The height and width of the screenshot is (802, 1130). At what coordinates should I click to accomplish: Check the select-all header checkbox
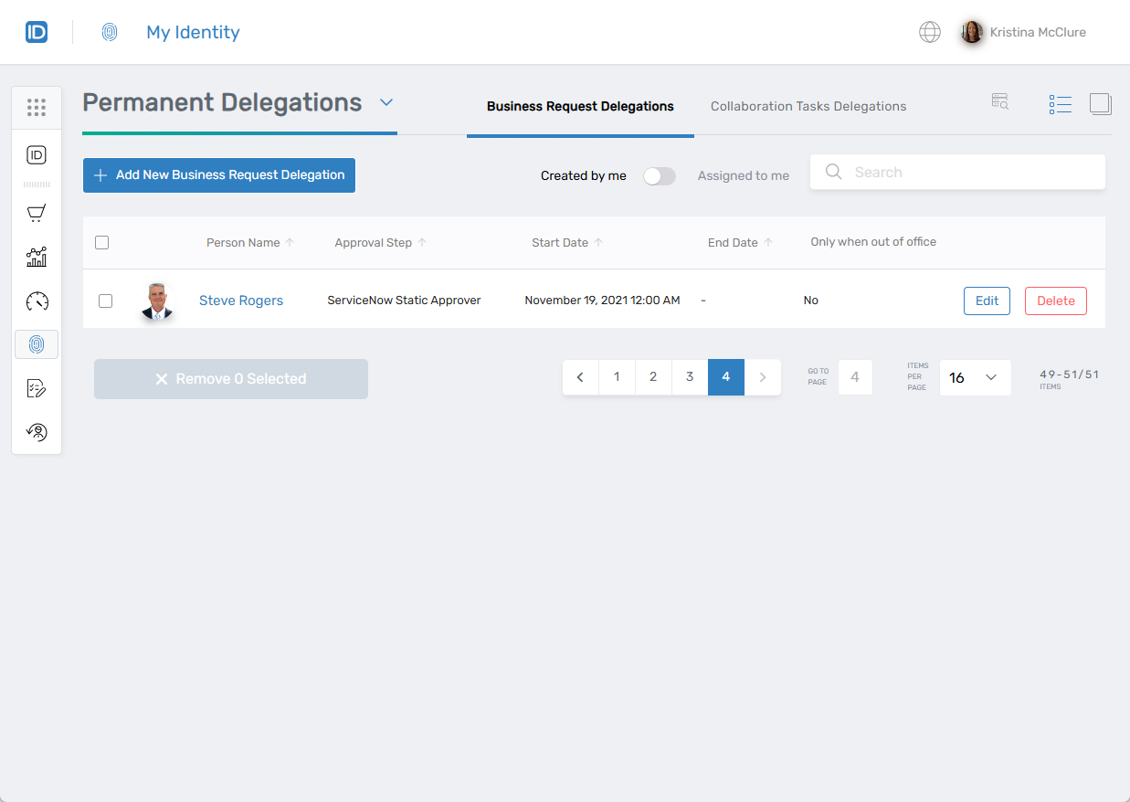[102, 242]
